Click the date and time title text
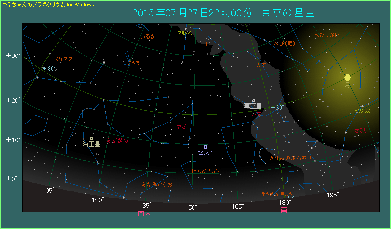 point(223,13)
